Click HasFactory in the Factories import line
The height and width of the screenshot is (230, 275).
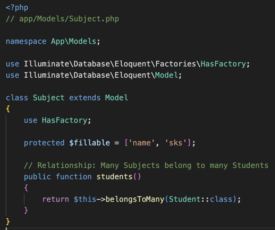(223, 64)
